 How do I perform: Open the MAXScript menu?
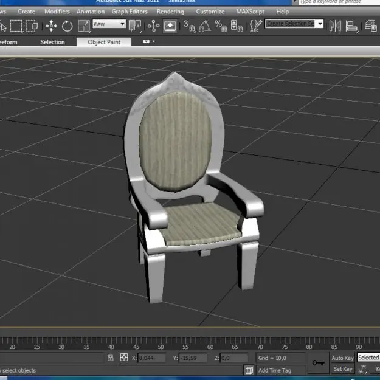coord(250,12)
